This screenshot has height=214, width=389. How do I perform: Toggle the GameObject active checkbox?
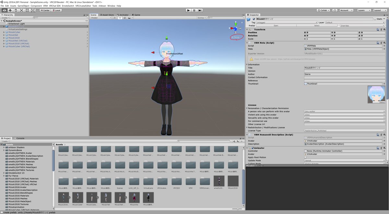(x=254, y=19)
